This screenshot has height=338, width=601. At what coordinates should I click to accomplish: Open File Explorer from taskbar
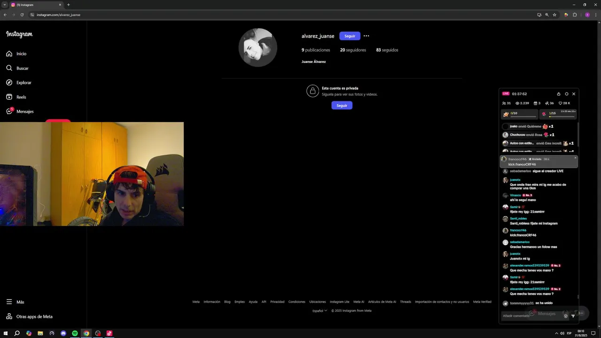tap(40, 333)
